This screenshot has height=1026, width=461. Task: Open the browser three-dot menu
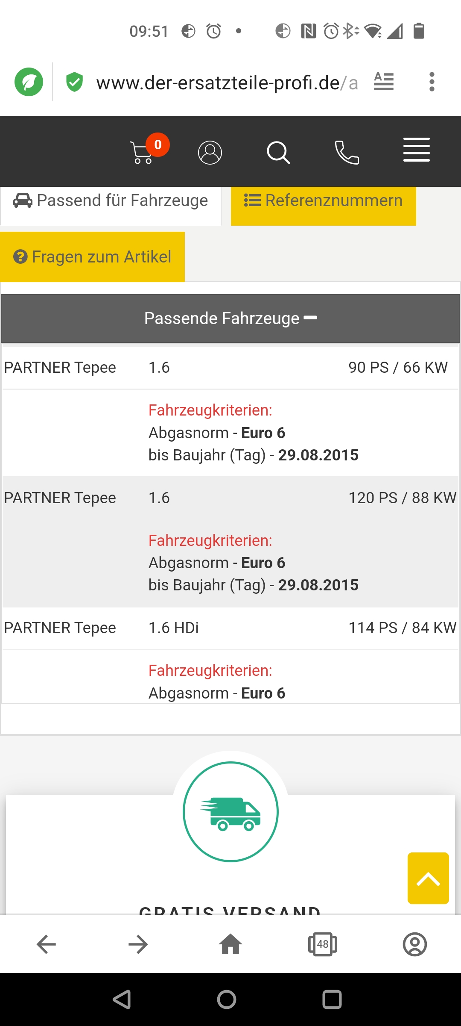tap(432, 82)
